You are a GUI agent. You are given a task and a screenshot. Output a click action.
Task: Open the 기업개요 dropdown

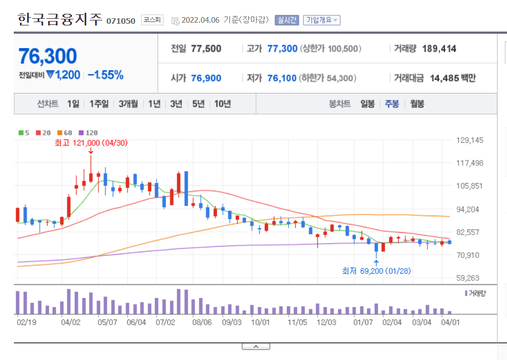[322, 20]
